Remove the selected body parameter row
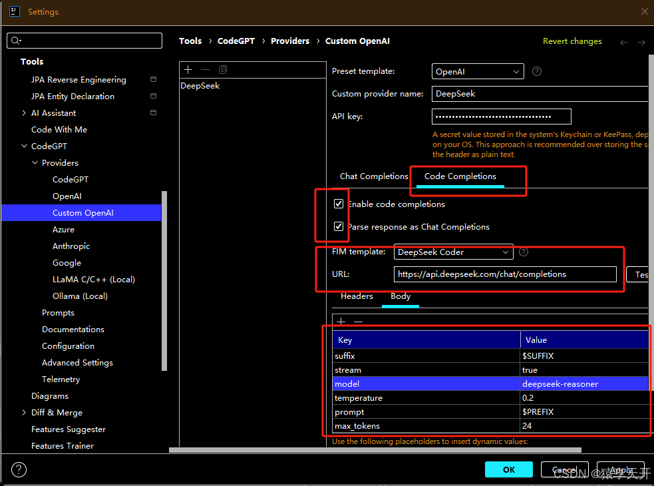654x486 pixels. [359, 322]
